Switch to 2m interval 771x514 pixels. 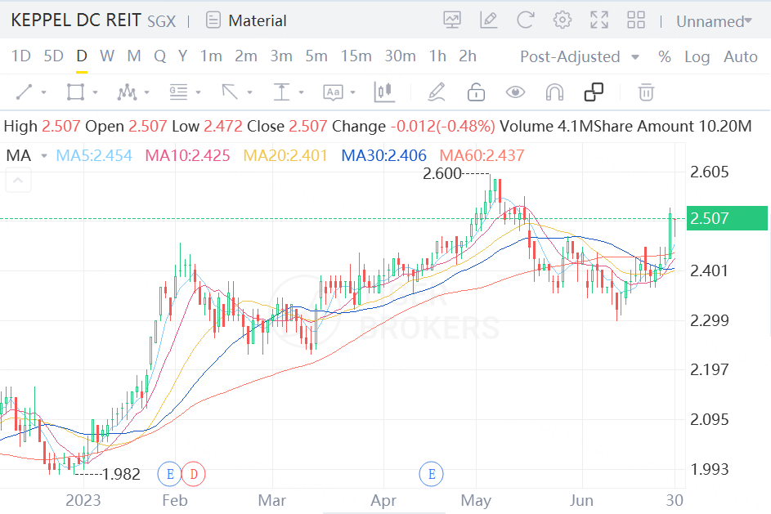[x=246, y=56]
